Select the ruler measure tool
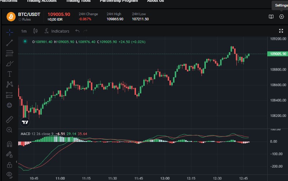288x181 pixels. (x=9, y=119)
